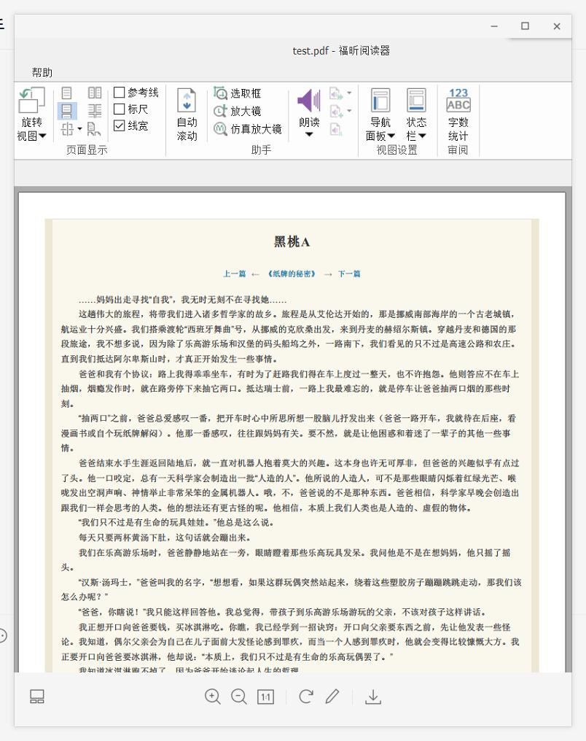Save the document with the download icon
This screenshot has height=741, width=586.
pyautogui.click(x=373, y=697)
